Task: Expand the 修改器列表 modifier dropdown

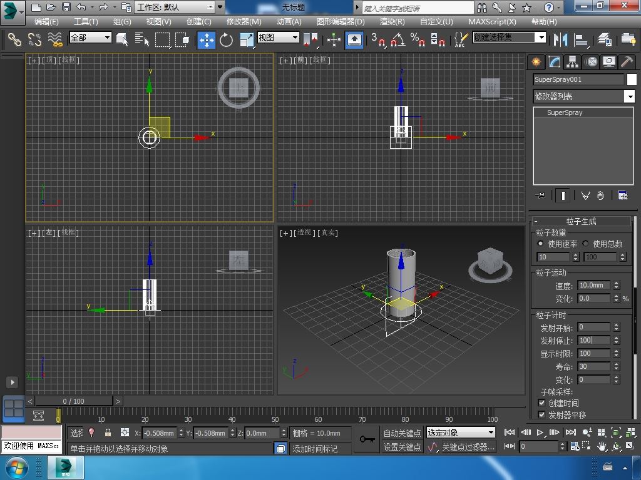Action: tap(630, 96)
